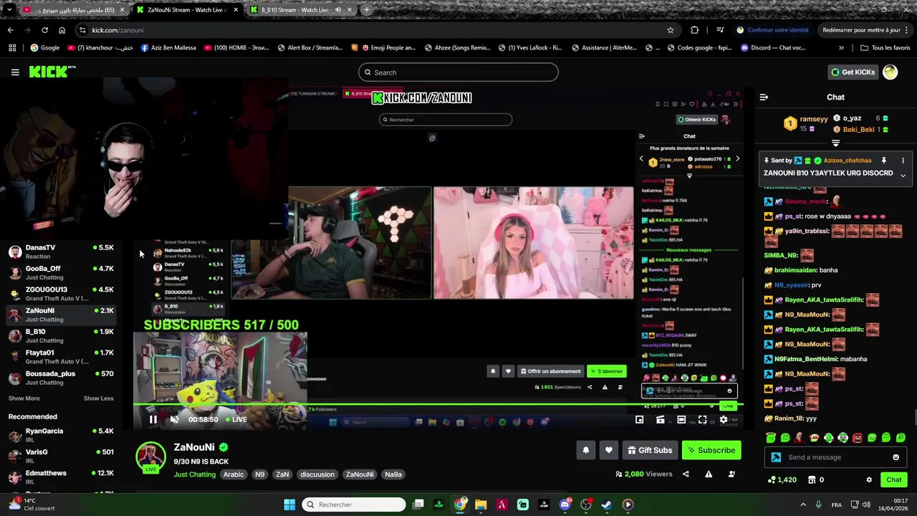The width and height of the screenshot is (917, 516).
Task: Click the Get KICKs button
Action: coord(853,72)
